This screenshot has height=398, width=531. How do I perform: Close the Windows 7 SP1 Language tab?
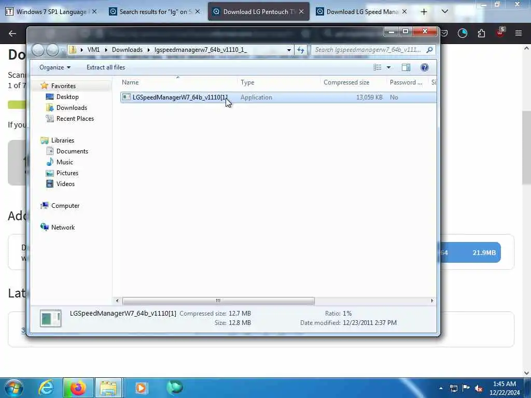[x=94, y=12]
